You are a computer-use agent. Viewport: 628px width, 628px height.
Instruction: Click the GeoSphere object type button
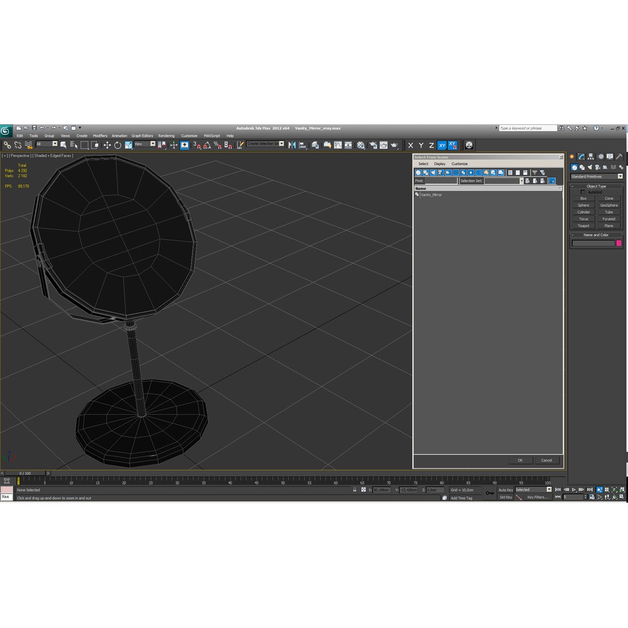point(609,205)
